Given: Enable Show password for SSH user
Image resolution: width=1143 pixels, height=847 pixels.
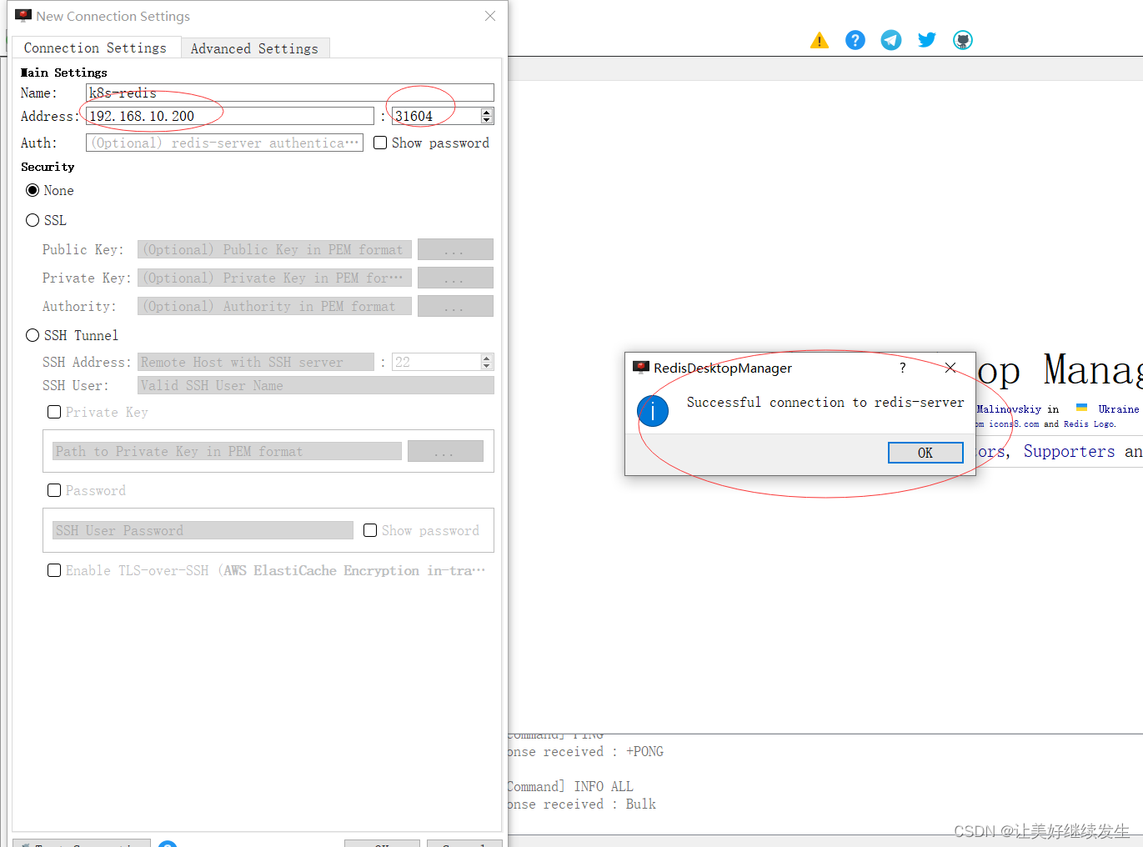Looking at the screenshot, I should [370, 530].
